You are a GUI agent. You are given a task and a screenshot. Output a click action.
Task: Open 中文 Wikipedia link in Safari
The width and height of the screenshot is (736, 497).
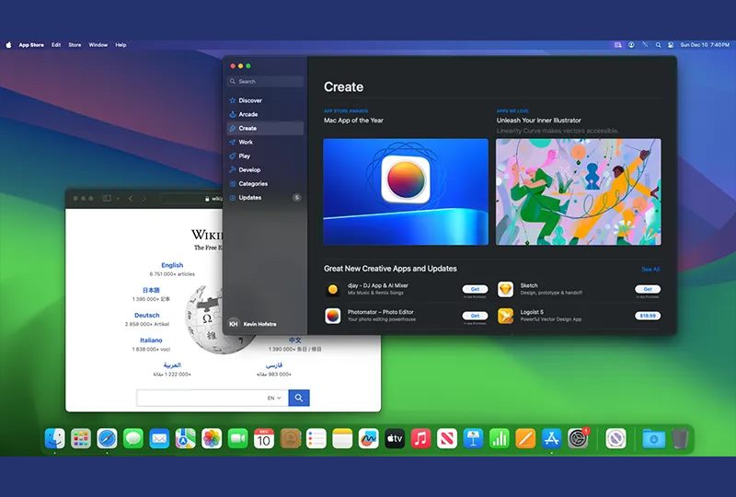coord(294,341)
